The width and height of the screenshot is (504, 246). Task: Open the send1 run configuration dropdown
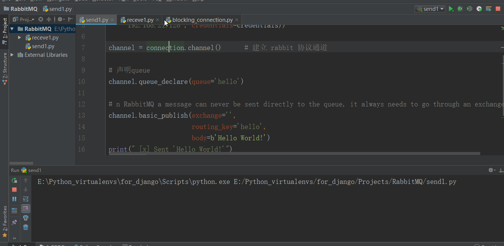pos(430,9)
